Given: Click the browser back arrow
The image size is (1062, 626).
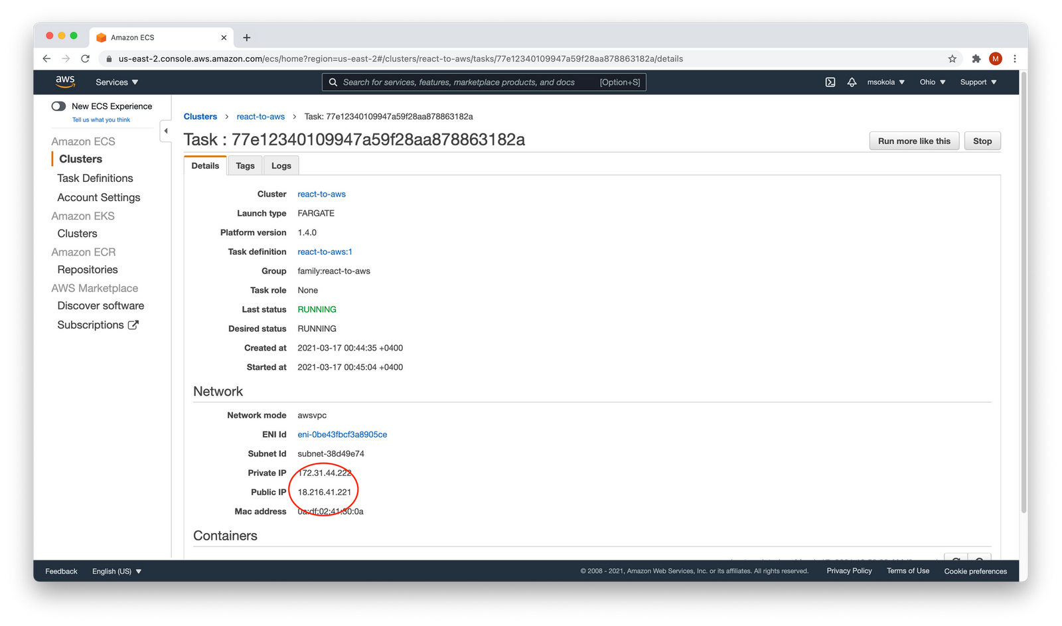Looking at the screenshot, I should pos(46,58).
